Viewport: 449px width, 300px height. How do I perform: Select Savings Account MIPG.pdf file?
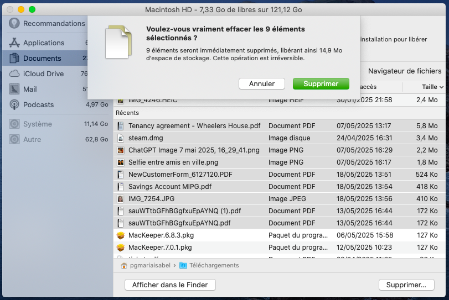point(170,187)
